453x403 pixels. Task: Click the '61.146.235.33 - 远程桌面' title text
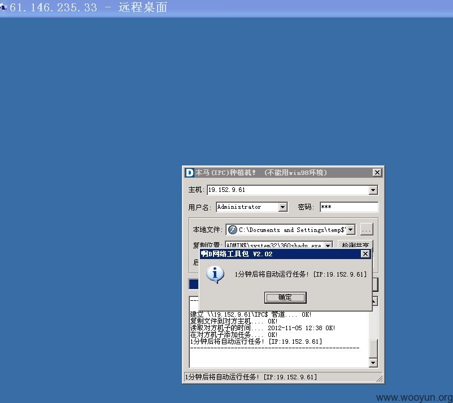[x=89, y=7]
